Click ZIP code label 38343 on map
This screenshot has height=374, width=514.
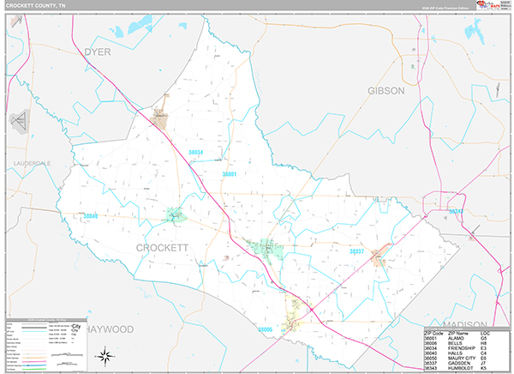(456, 211)
